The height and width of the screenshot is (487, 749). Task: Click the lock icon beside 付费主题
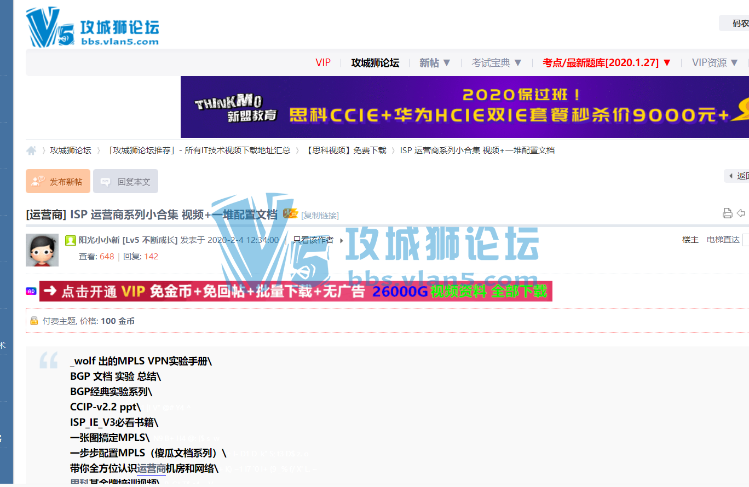(x=34, y=321)
